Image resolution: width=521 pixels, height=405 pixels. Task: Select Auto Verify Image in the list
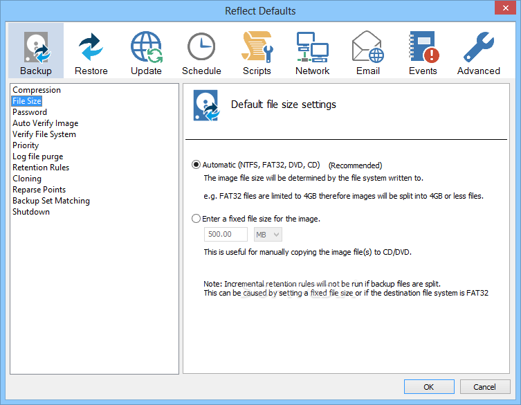[46, 123]
